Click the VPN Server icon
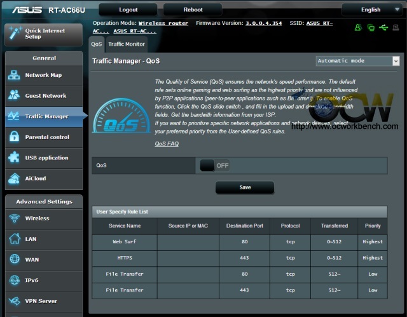 point(15,300)
